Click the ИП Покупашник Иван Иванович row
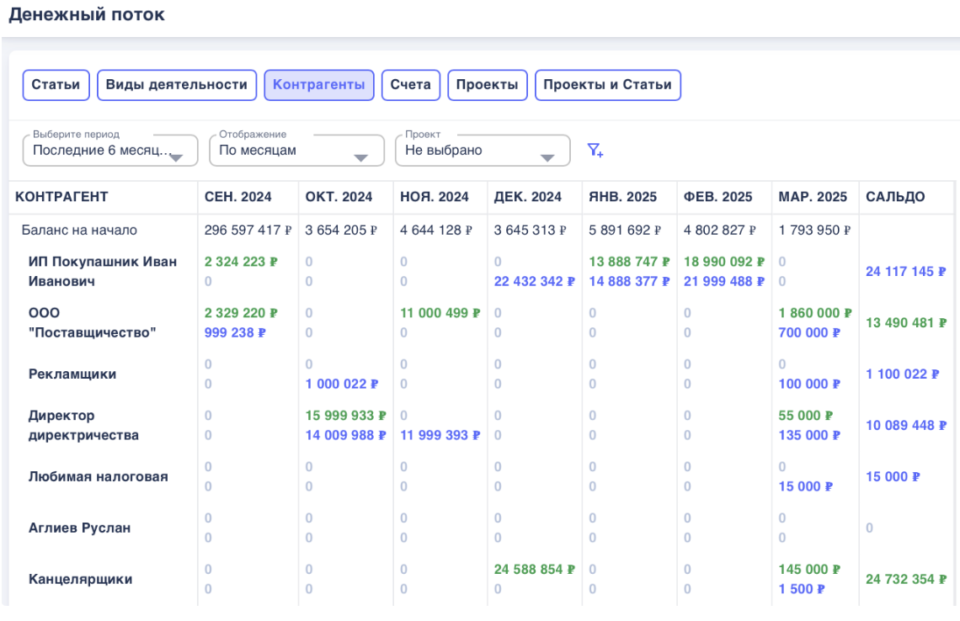 point(103,271)
